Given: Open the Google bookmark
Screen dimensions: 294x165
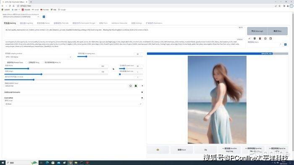Looking at the screenshot, I should [62, 10].
